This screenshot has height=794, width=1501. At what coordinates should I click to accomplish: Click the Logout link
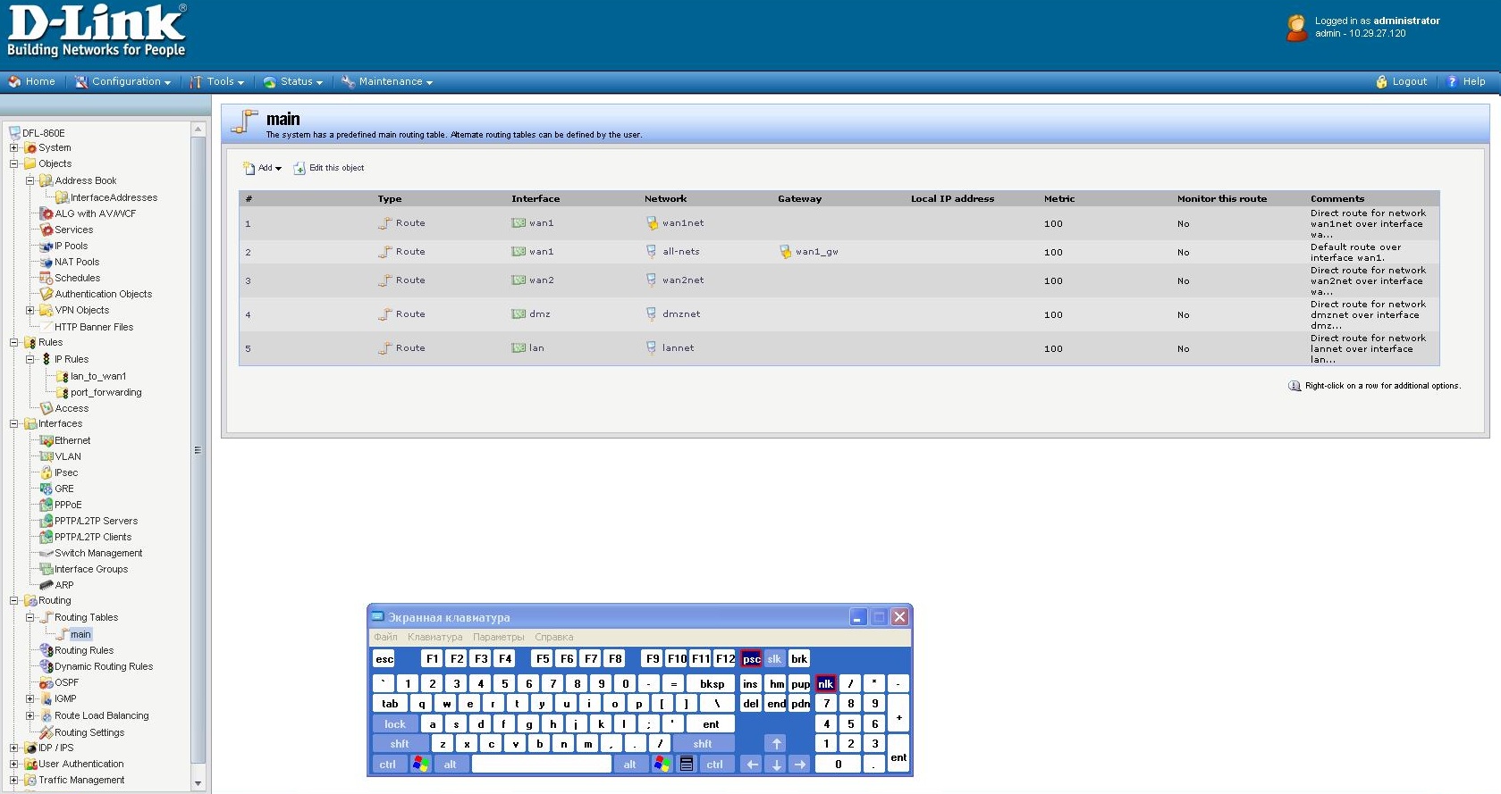pos(1402,81)
